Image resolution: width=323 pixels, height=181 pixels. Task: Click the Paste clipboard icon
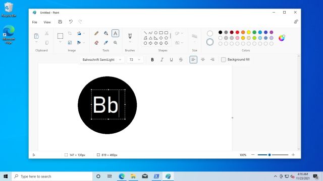(x=36, y=36)
